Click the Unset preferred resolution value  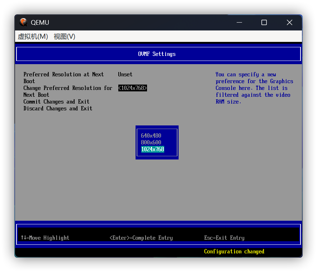point(125,75)
